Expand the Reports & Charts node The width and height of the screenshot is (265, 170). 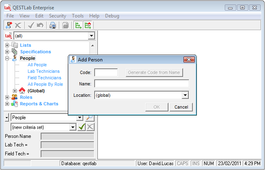tap(7, 104)
